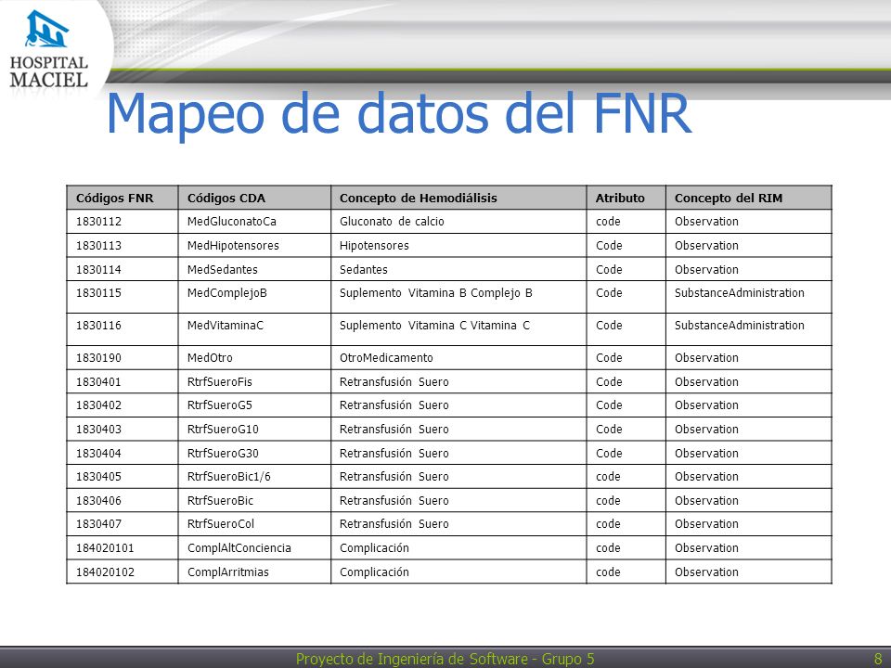Select the cell with code 1830404
The image size is (891, 668).
click(123, 454)
